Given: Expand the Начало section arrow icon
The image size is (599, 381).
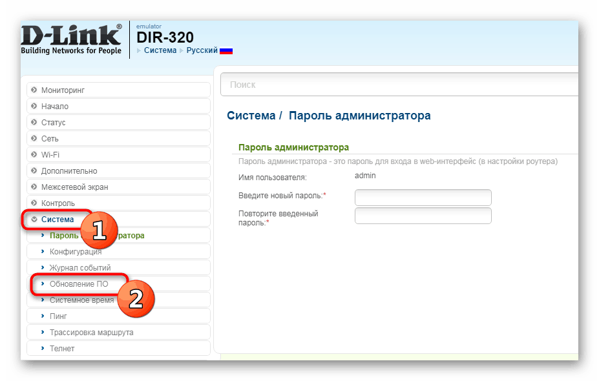Looking at the screenshot, I should tap(34, 106).
